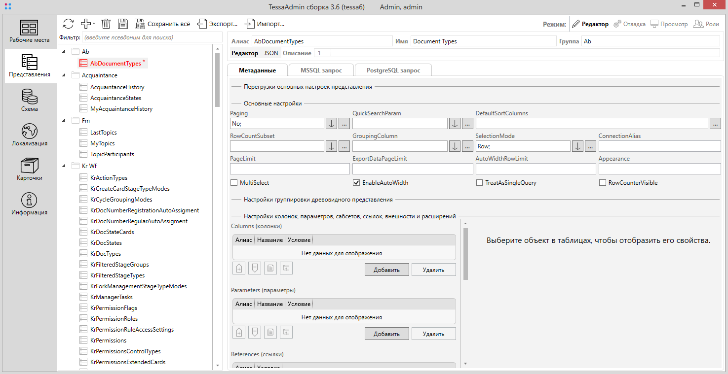Open the Схема section in the sidebar
The height and width of the screenshot is (374, 728).
click(29, 100)
